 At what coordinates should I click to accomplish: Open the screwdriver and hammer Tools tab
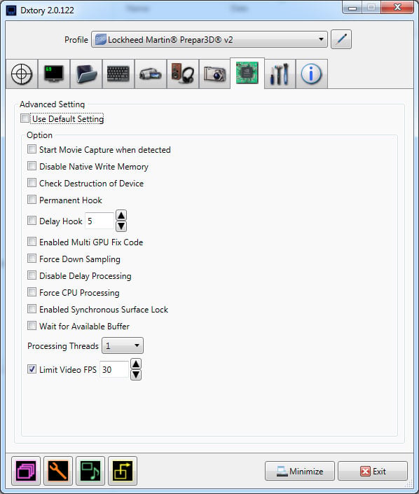coord(280,74)
